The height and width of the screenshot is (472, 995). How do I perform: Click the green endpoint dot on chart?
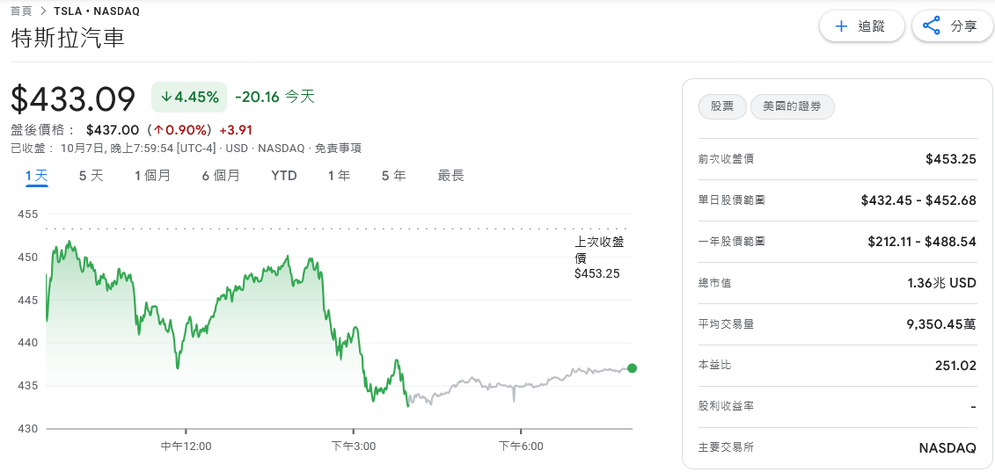(632, 368)
